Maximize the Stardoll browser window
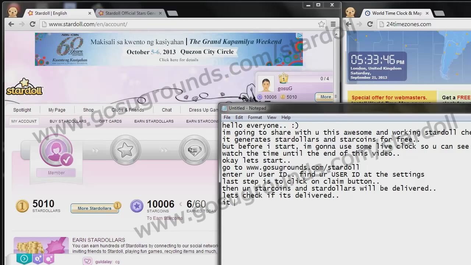Image resolution: width=471 pixels, height=265 pixels. point(318,5)
